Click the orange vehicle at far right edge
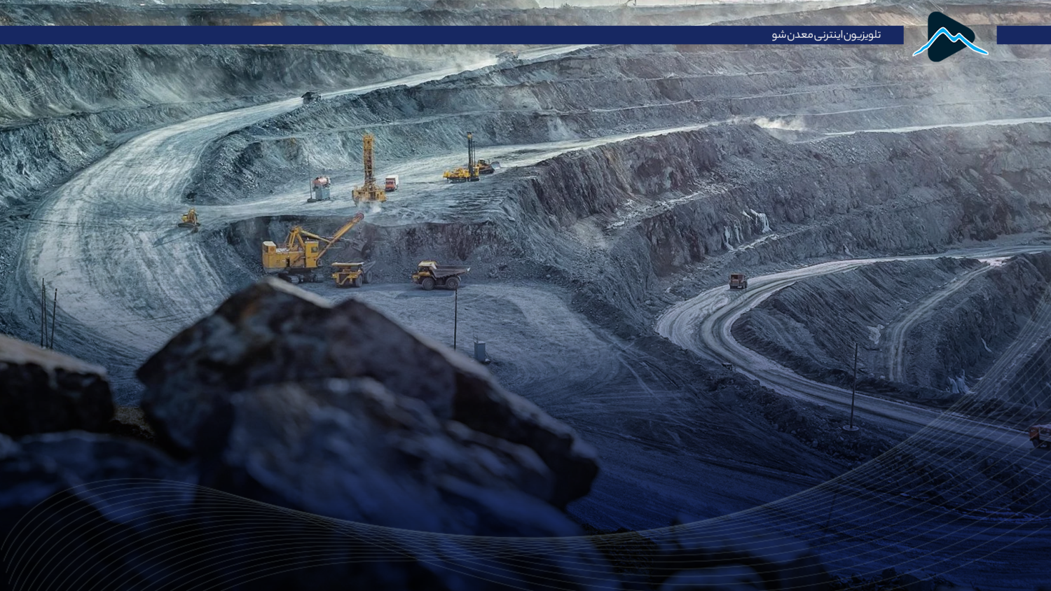The height and width of the screenshot is (591, 1051). 1040,436
